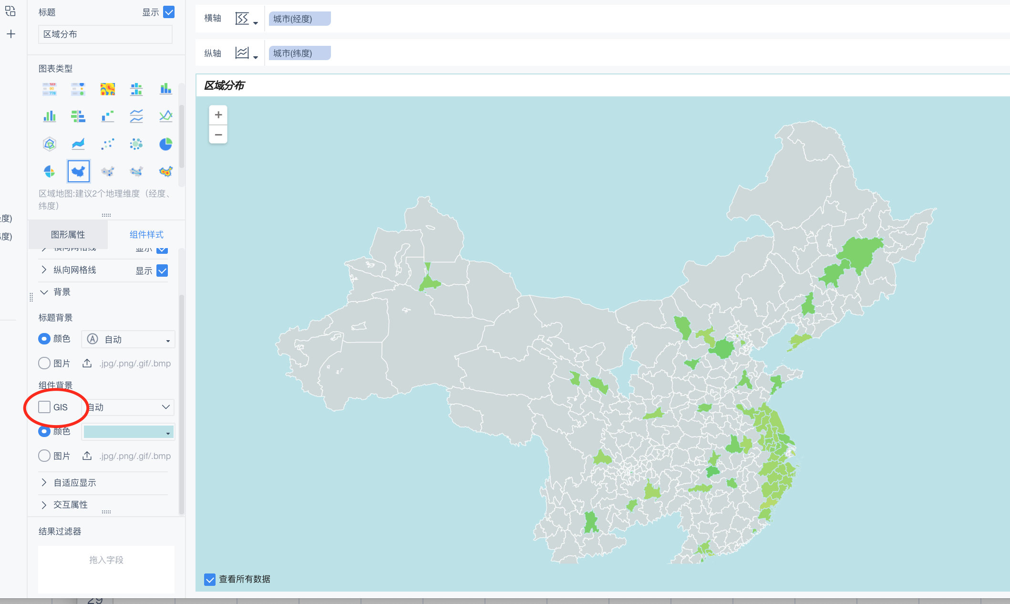Switch to the 组件样式 tab

146,234
